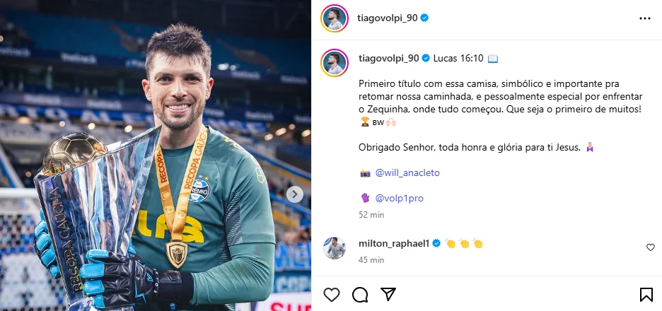Click the goalkeeper trophy photo
The width and height of the screenshot is (662, 311).
156,155
